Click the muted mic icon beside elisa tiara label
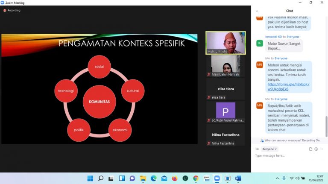 (209, 97)
